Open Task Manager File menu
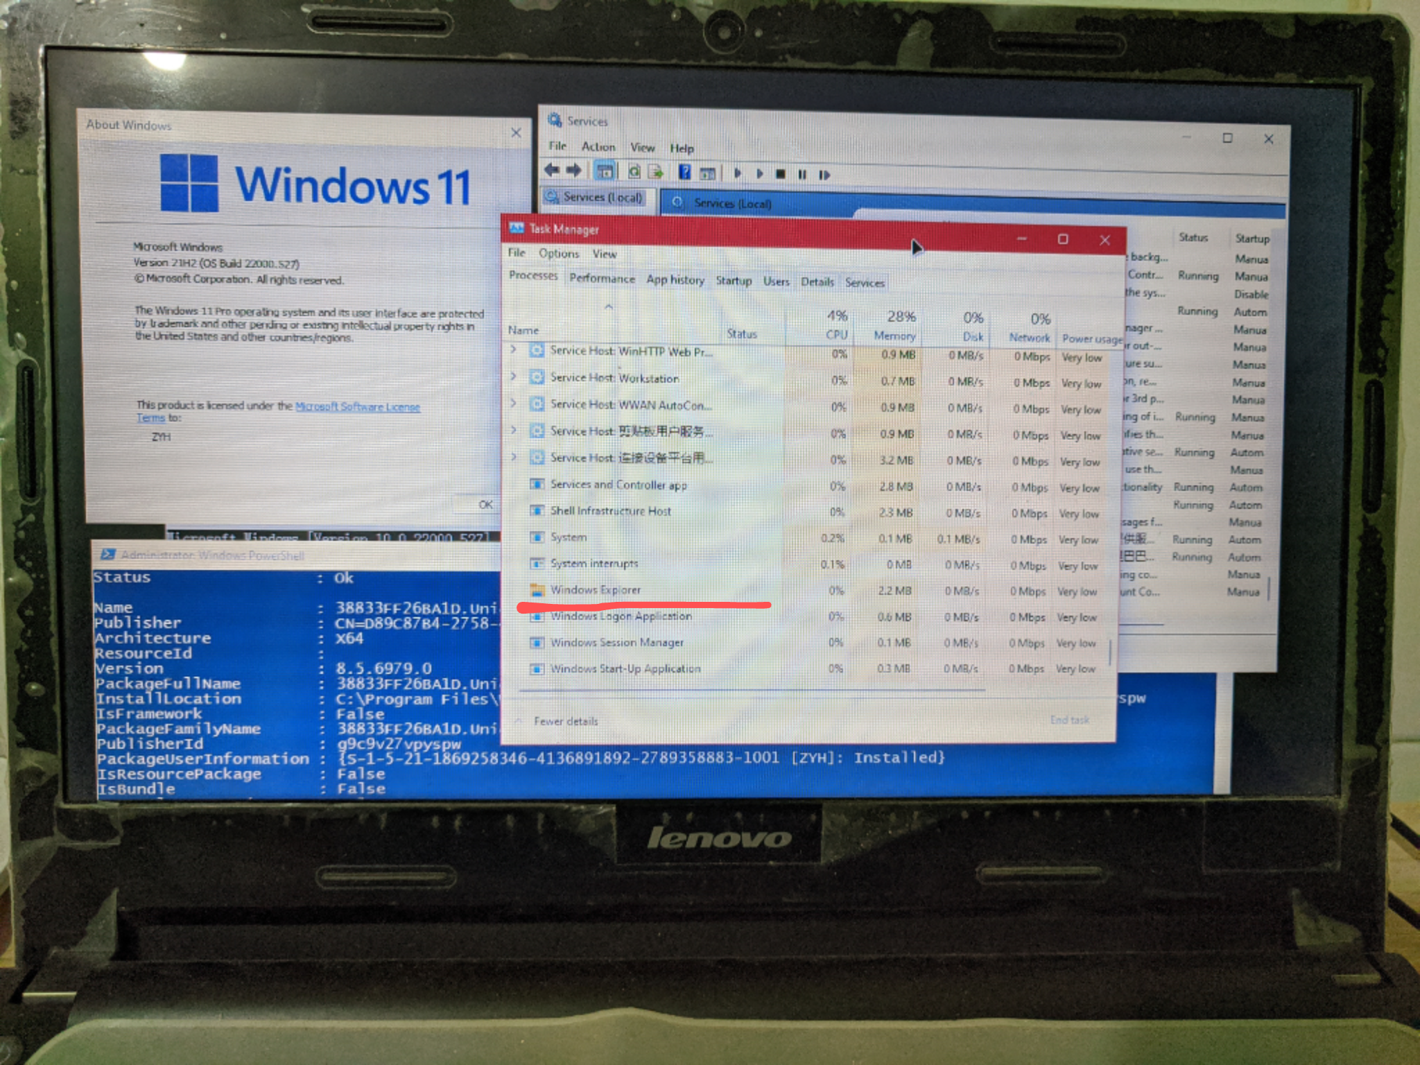 (x=517, y=252)
